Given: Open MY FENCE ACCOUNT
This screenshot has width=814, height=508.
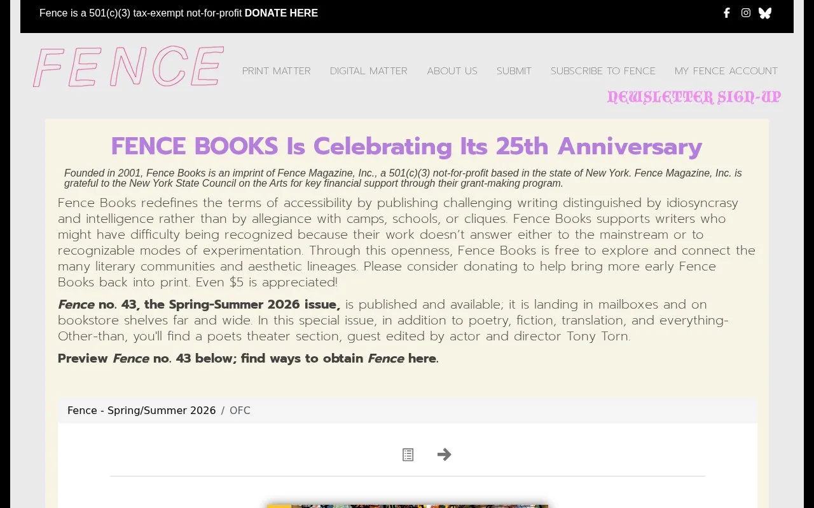Looking at the screenshot, I should click(x=726, y=70).
